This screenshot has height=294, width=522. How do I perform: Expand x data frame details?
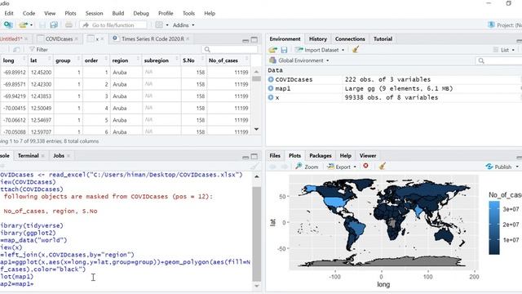click(271, 97)
